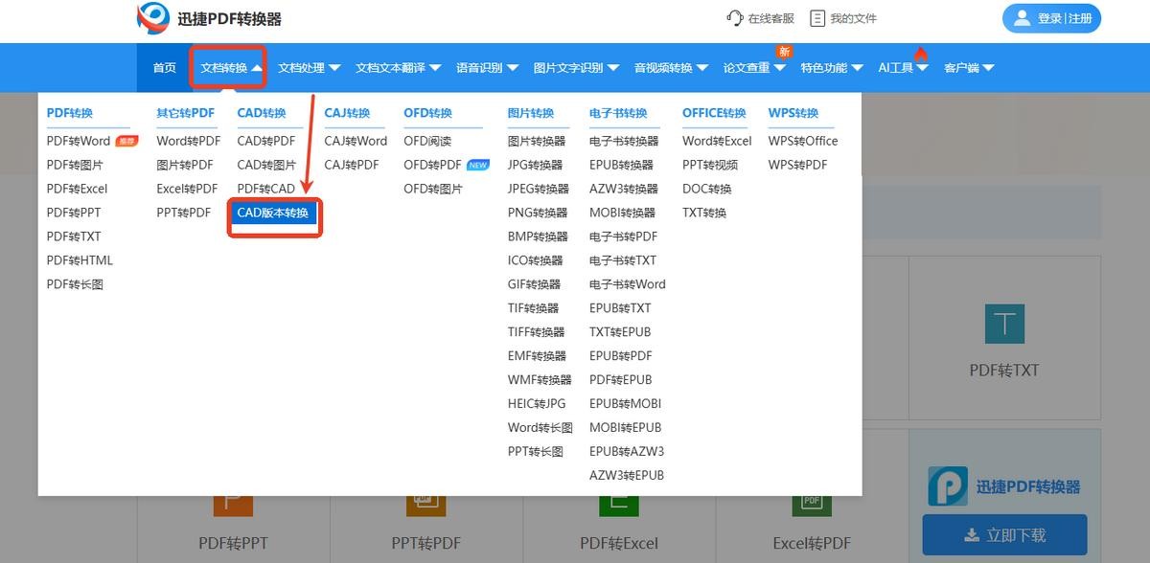Image resolution: width=1150 pixels, height=563 pixels.
Task: Click the PDF转TXT tile icon
Action: point(1004,325)
